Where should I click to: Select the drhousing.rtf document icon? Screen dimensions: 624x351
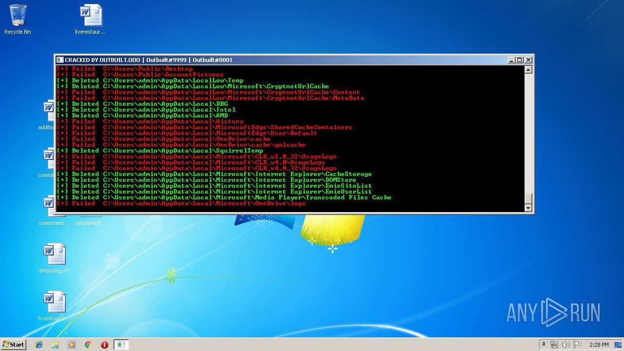[54, 258]
